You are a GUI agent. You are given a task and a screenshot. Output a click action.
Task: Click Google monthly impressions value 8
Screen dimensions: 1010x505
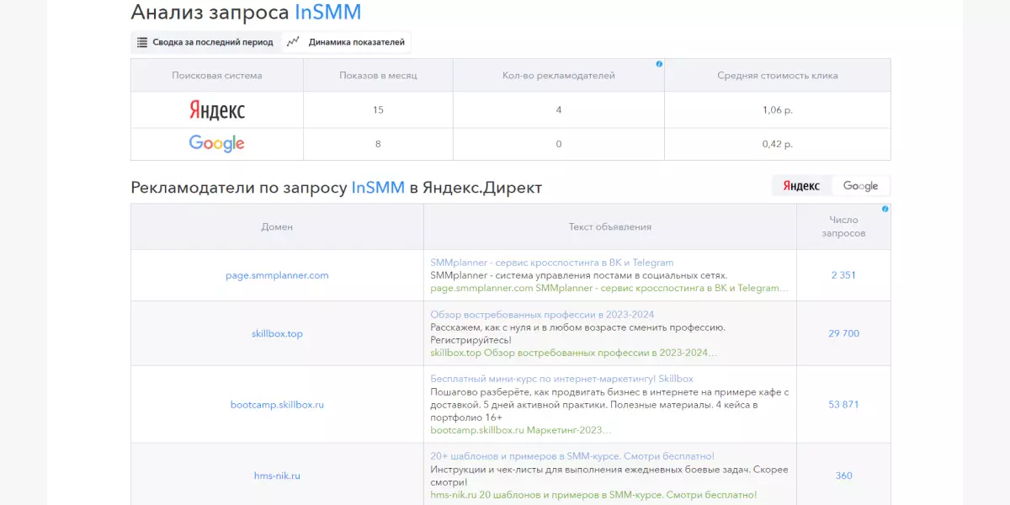[378, 144]
